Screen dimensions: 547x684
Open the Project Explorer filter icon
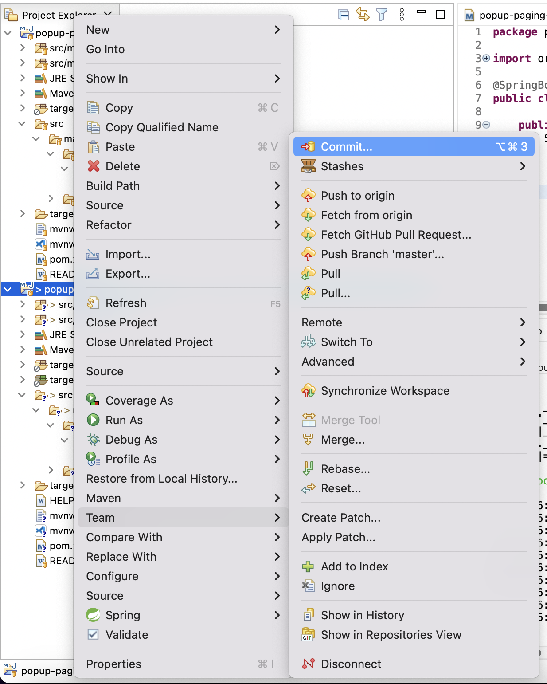tap(382, 15)
